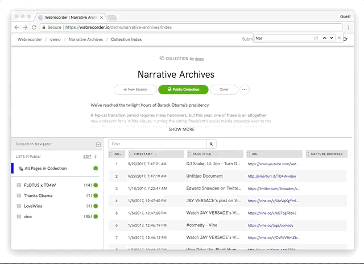This screenshot has height=264, width=364.
Task: Click into the Filter input field
Action: click(x=157, y=144)
